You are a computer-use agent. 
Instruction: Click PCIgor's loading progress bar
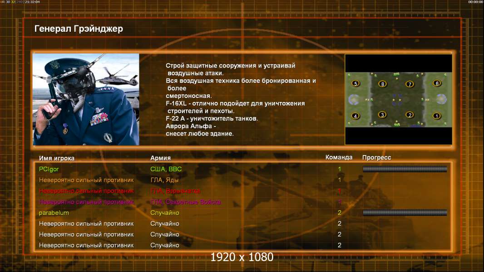(405, 169)
